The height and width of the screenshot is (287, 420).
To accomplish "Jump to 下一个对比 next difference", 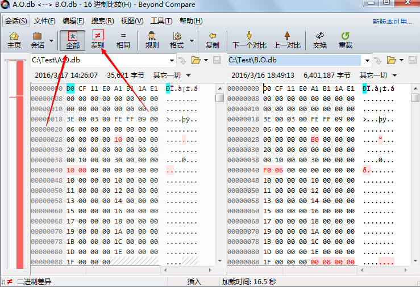I will point(249,40).
